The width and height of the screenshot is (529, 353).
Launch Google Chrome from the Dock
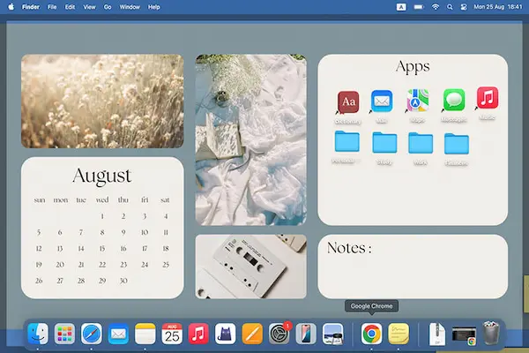coord(371,334)
